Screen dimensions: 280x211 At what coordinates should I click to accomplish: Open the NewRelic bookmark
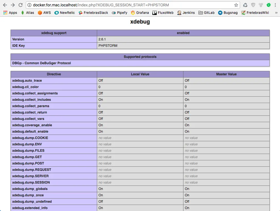click(65, 13)
